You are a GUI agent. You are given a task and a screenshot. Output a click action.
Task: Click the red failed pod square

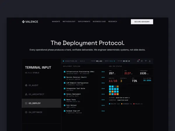[x=115, y=94]
